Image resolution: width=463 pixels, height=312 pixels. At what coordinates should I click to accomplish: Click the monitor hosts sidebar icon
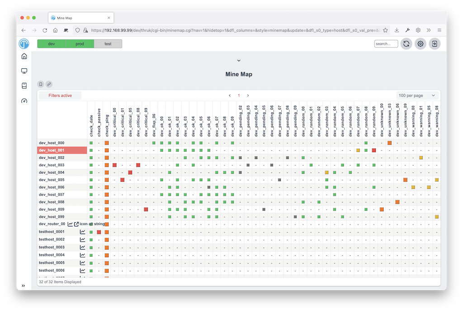[x=24, y=71]
